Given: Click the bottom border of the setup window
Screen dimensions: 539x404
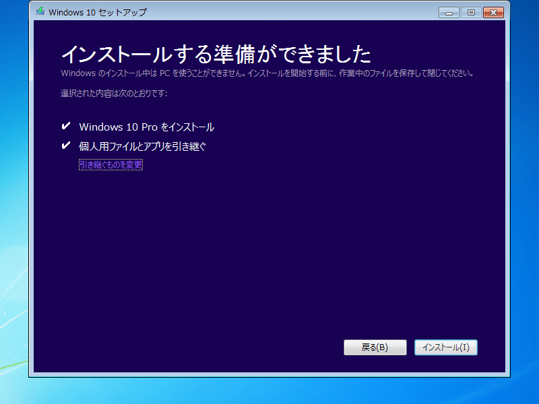Looking at the screenshot, I should click(x=269, y=375).
